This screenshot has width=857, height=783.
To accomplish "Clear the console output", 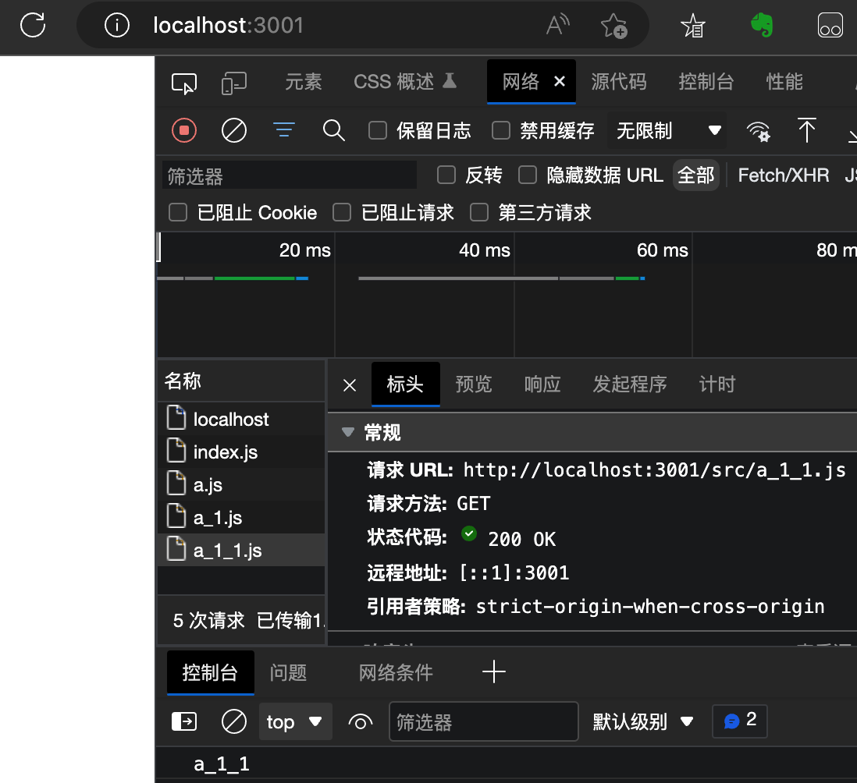I will [x=234, y=722].
